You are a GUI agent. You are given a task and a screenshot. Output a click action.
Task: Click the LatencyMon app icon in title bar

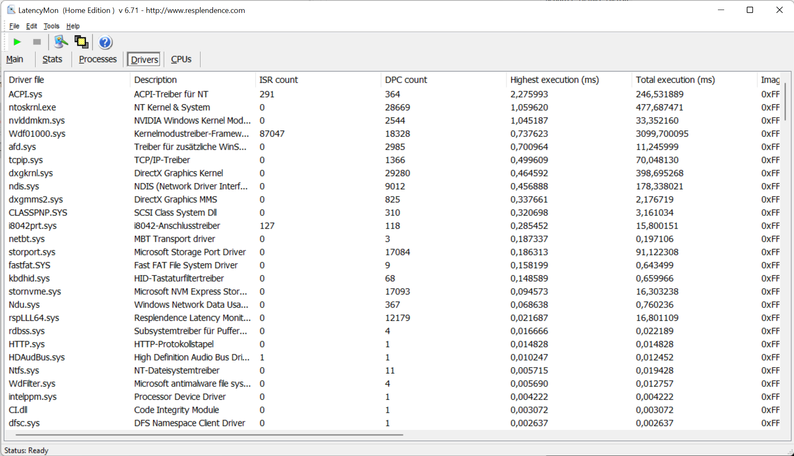11,10
